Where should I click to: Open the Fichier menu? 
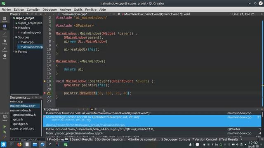6,9
